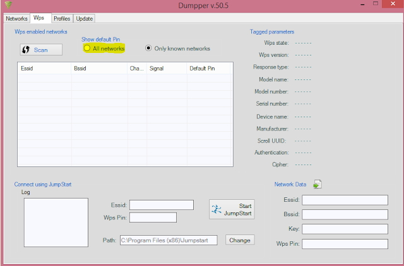This screenshot has height=266, width=404.
Task: Click the 'Model name:' label
Action: coord(273,79)
